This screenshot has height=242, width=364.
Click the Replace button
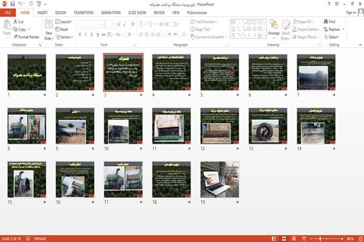tap(334, 29)
